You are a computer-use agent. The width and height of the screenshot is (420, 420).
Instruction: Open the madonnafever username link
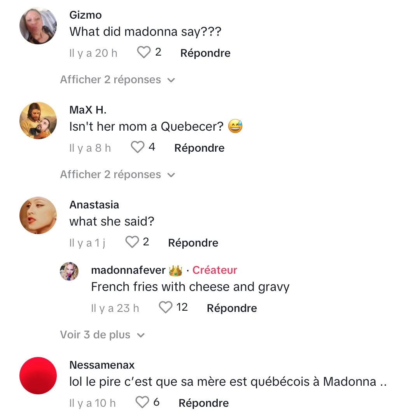click(x=128, y=270)
